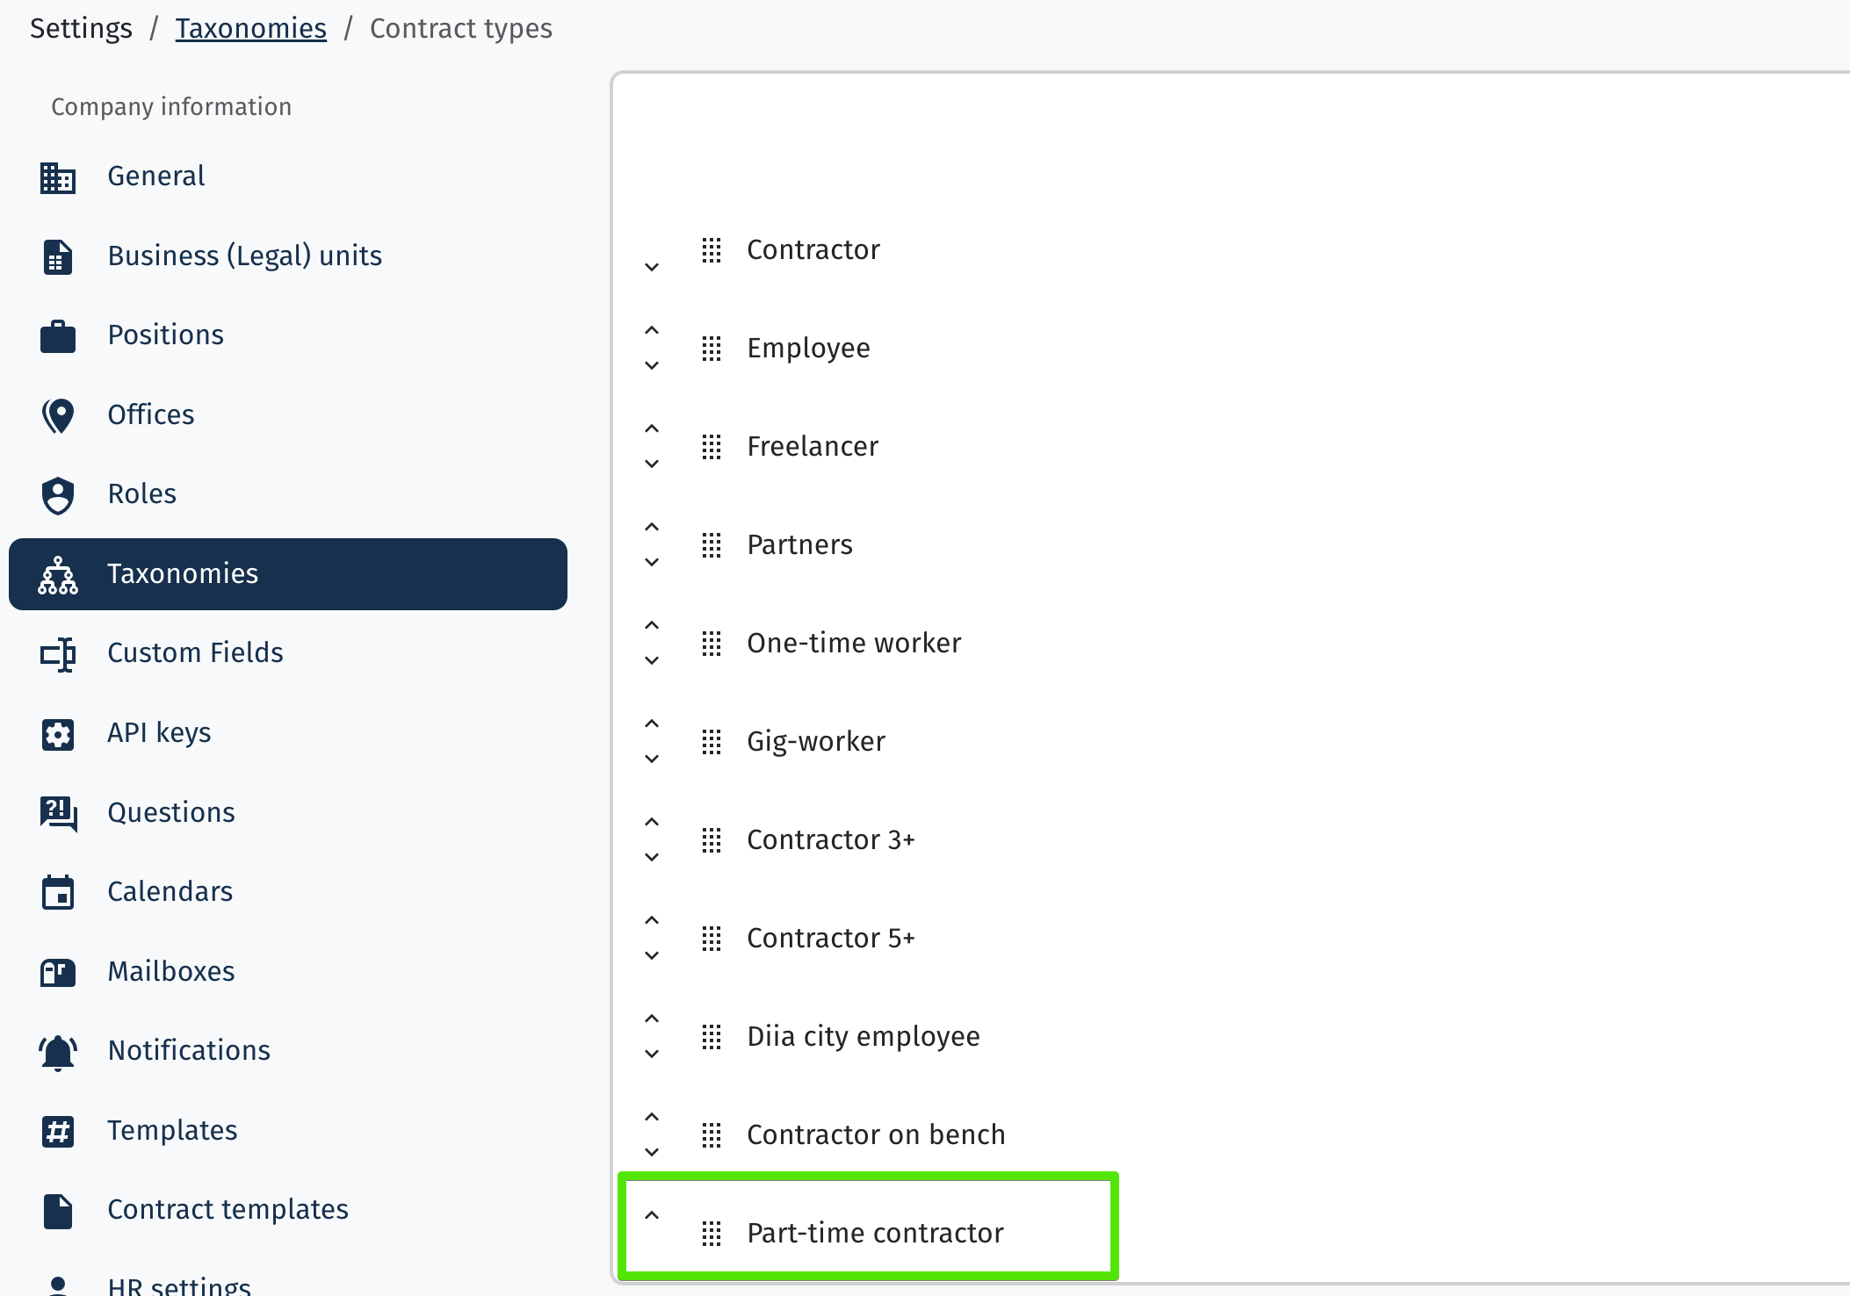This screenshot has height=1296, width=1850.
Task: Move Contractor down with the down chevron
Action: pos(652,267)
